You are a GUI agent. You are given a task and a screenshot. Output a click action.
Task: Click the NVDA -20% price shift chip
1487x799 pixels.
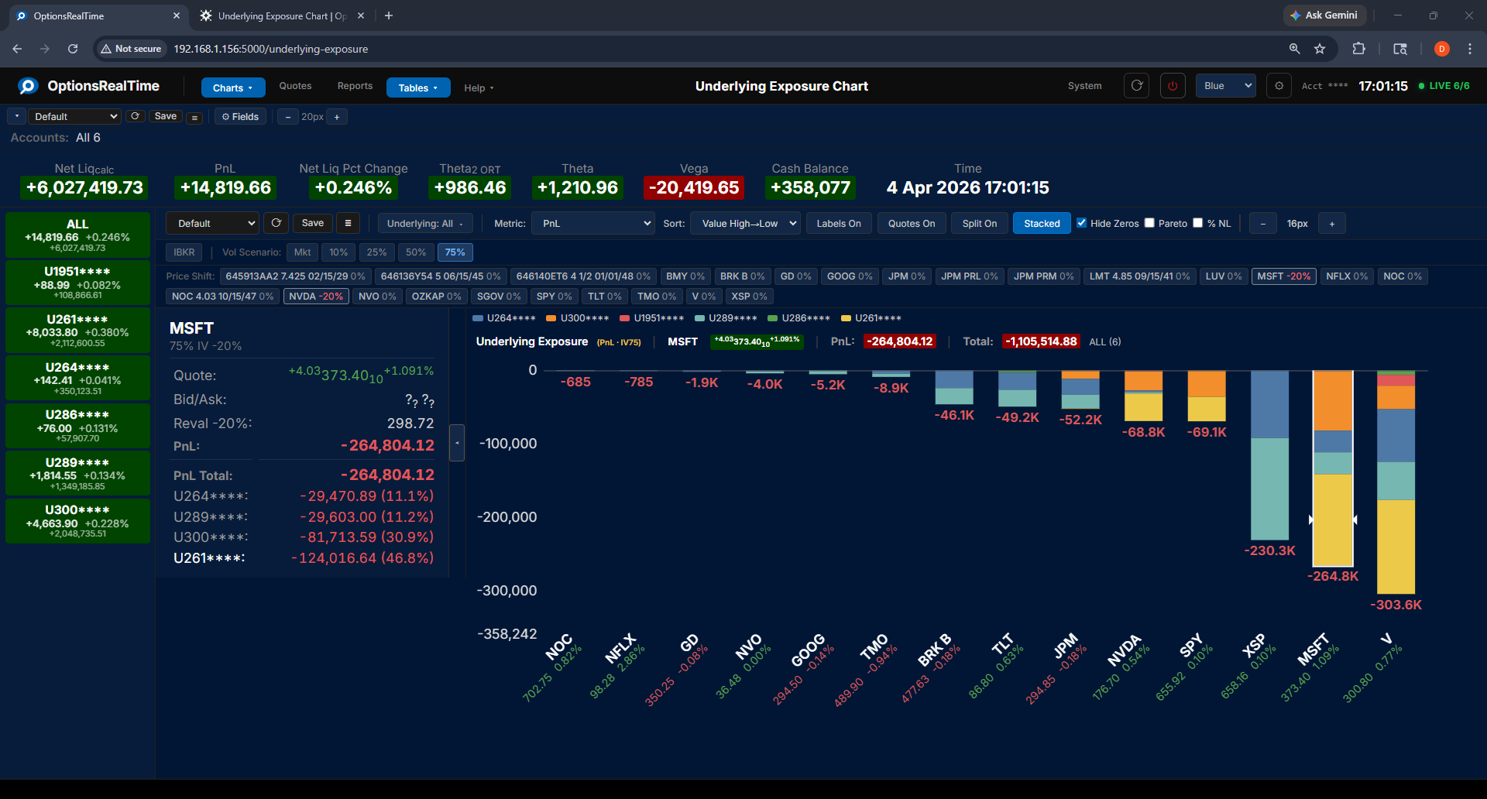316,297
